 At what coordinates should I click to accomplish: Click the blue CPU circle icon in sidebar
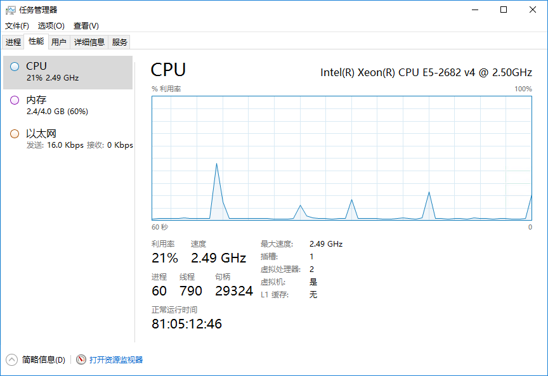click(15, 67)
